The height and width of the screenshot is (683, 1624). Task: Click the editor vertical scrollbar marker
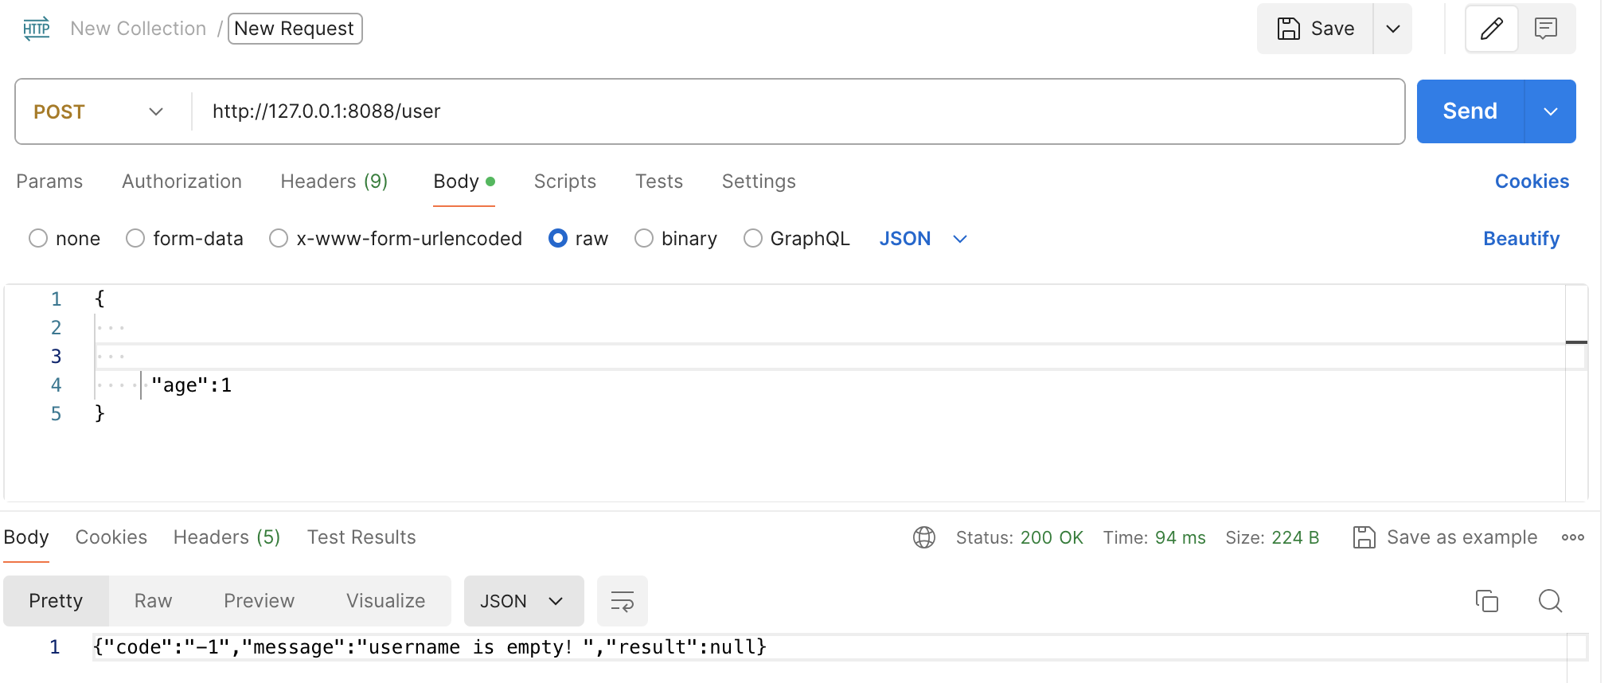coord(1576,342)
